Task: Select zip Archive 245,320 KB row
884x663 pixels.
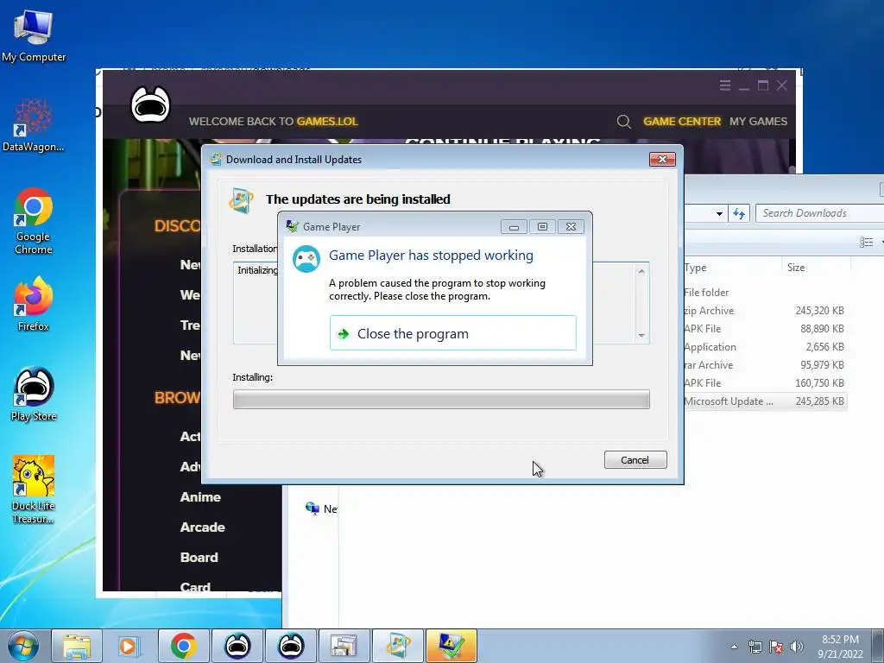Action: click(765, 311)
